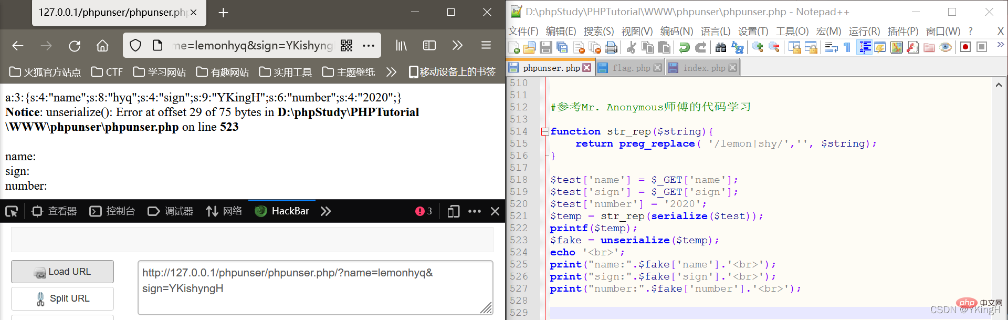Open address bar page actions ellipsis

click(369, 46)
